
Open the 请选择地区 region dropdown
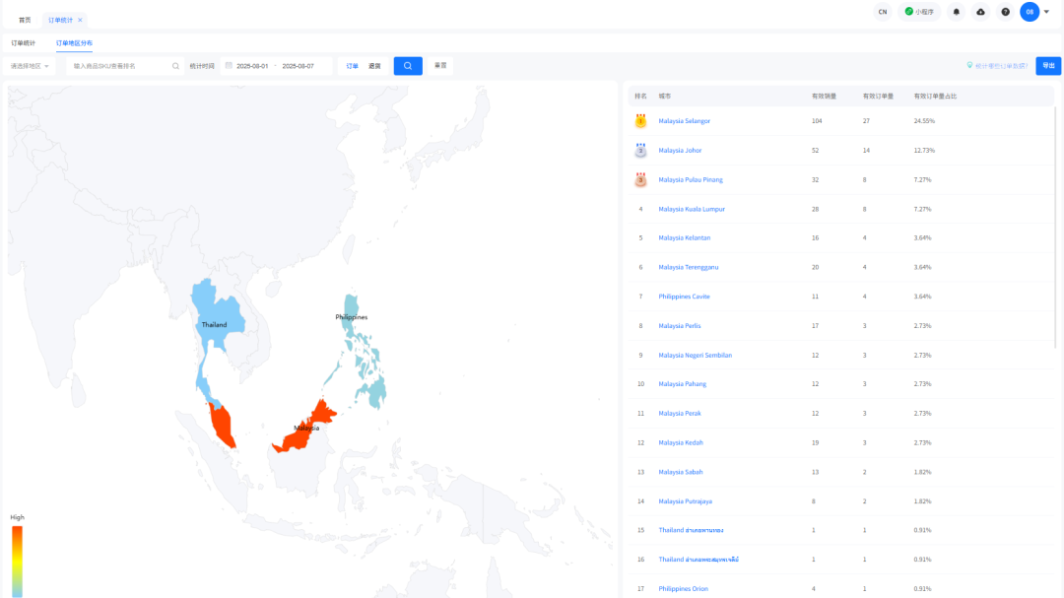pyautogui.click(x=30, y=66)
